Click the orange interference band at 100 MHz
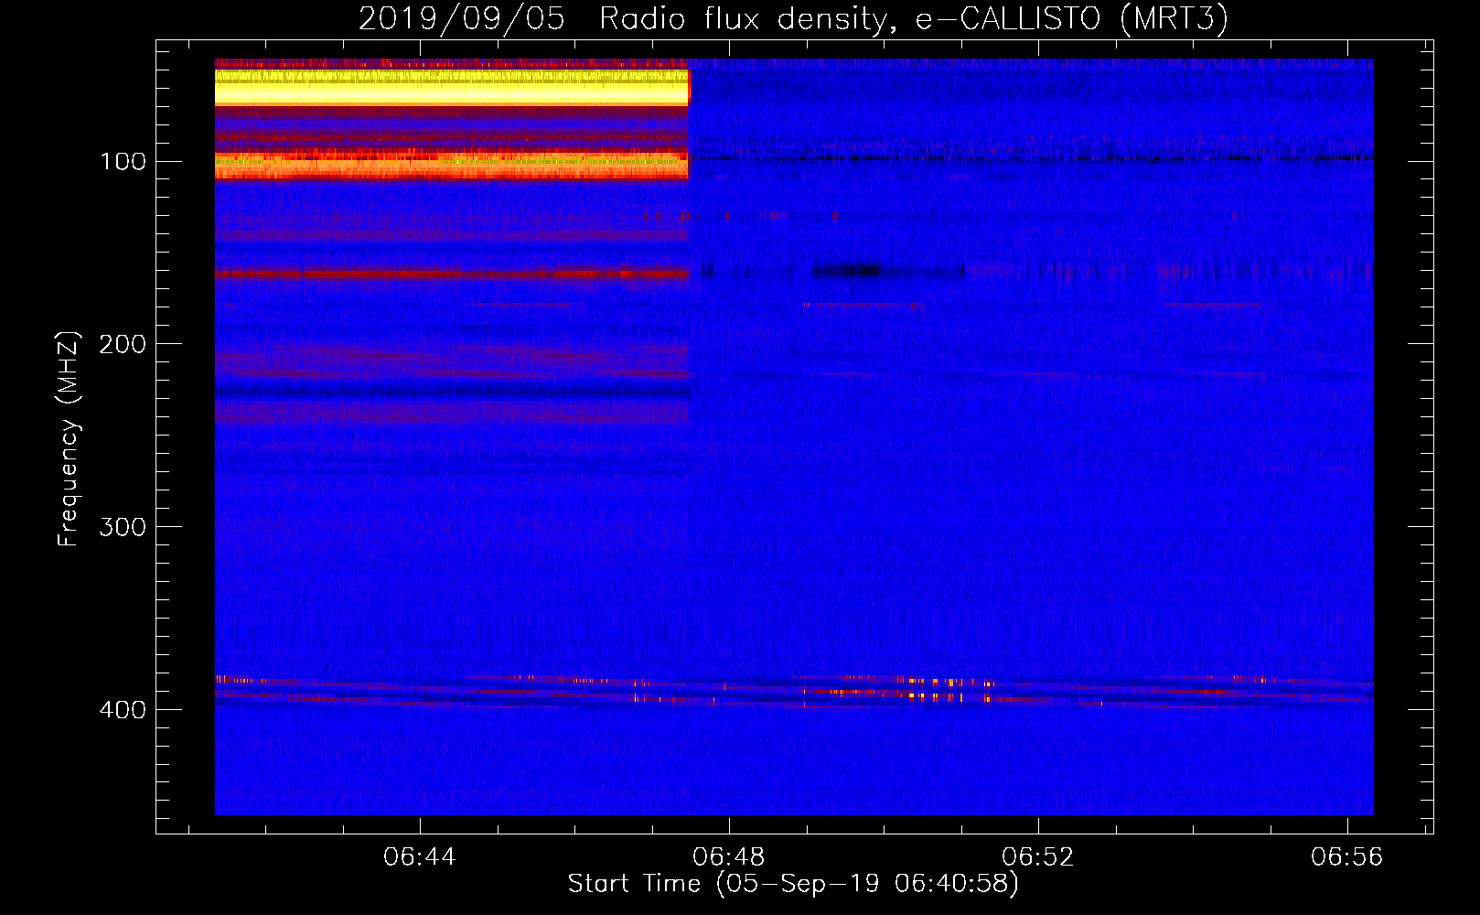The height and width of the screenshot is (915, 1480). click(452, 166)
